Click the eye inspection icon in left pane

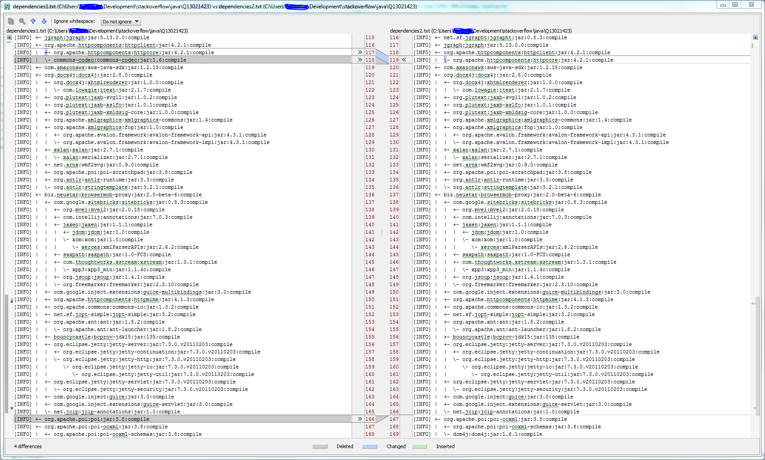click(9, 38)
